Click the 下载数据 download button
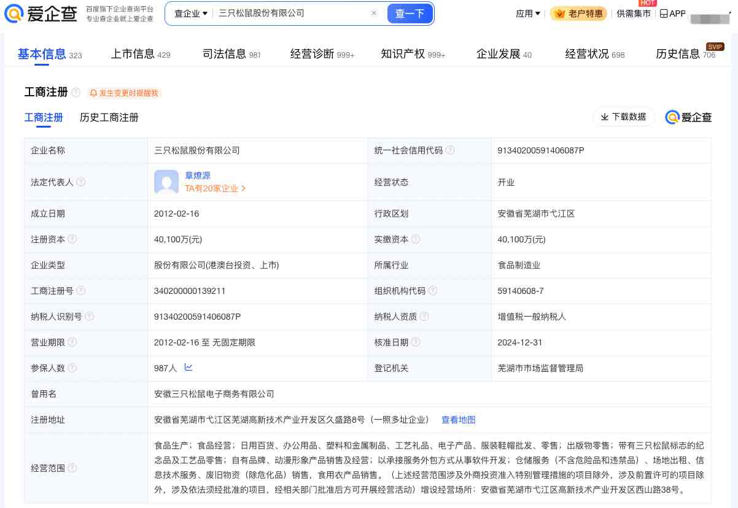The width and height of the screenshot is (738, 508). [x=623, y=117]
